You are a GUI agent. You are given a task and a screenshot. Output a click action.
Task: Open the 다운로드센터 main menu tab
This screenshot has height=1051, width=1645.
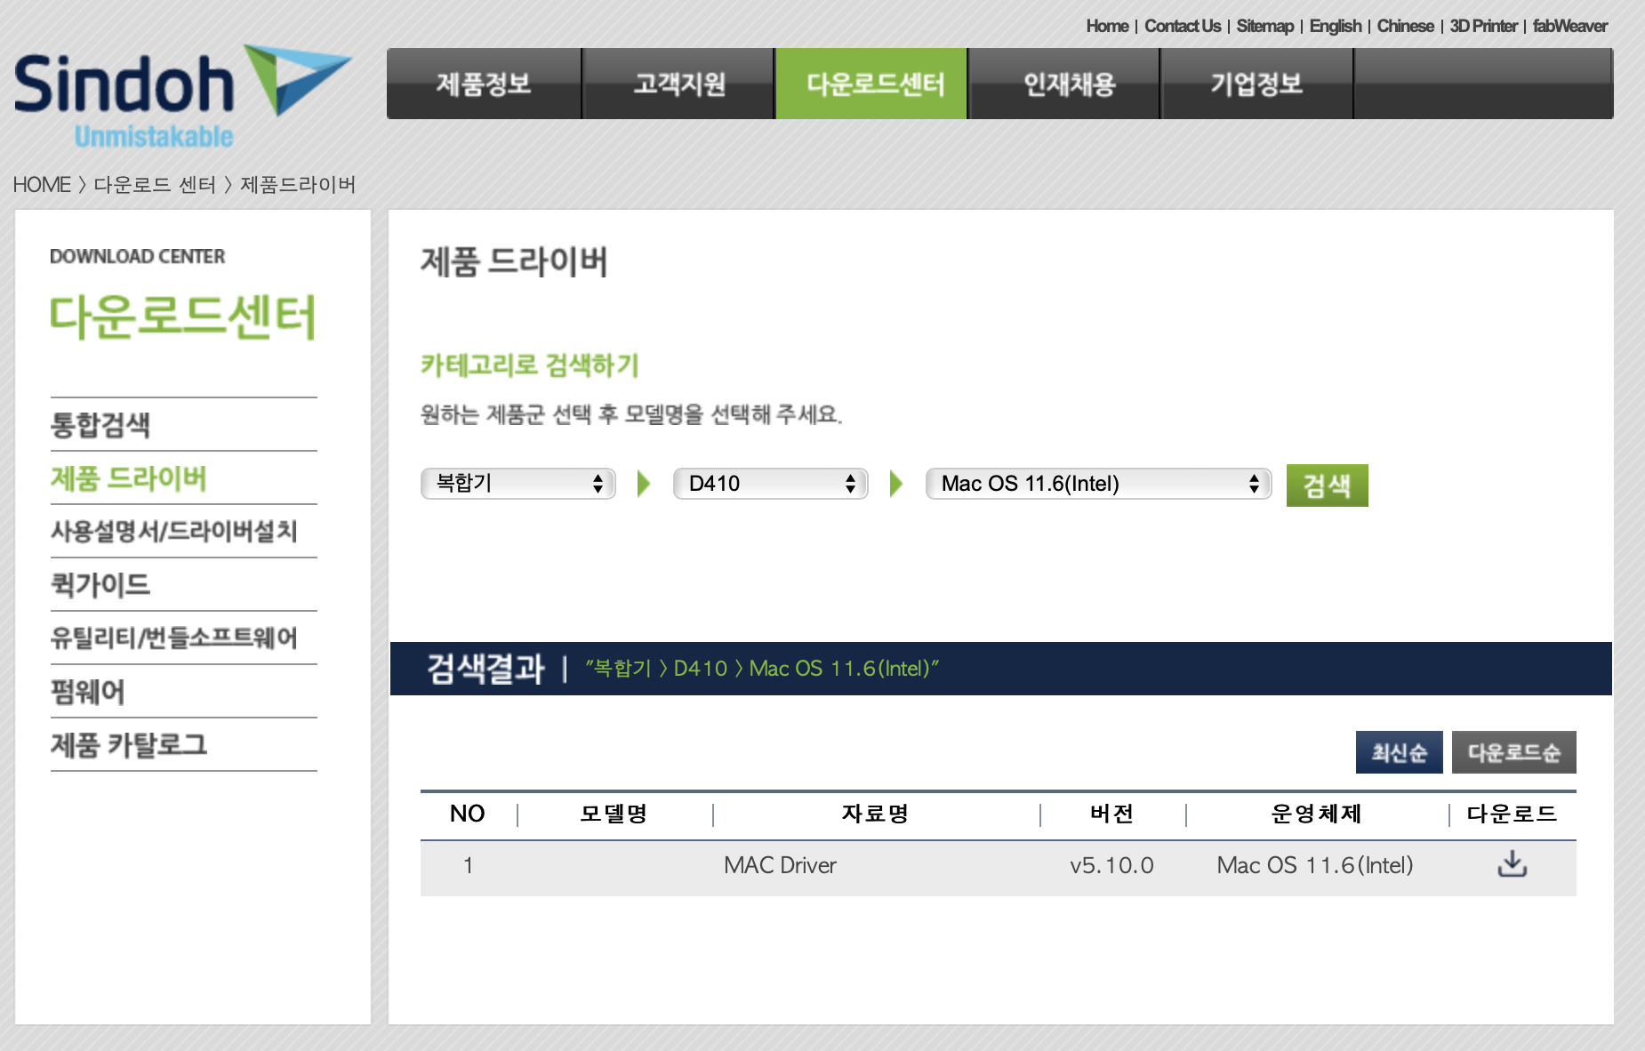[871, 84]
